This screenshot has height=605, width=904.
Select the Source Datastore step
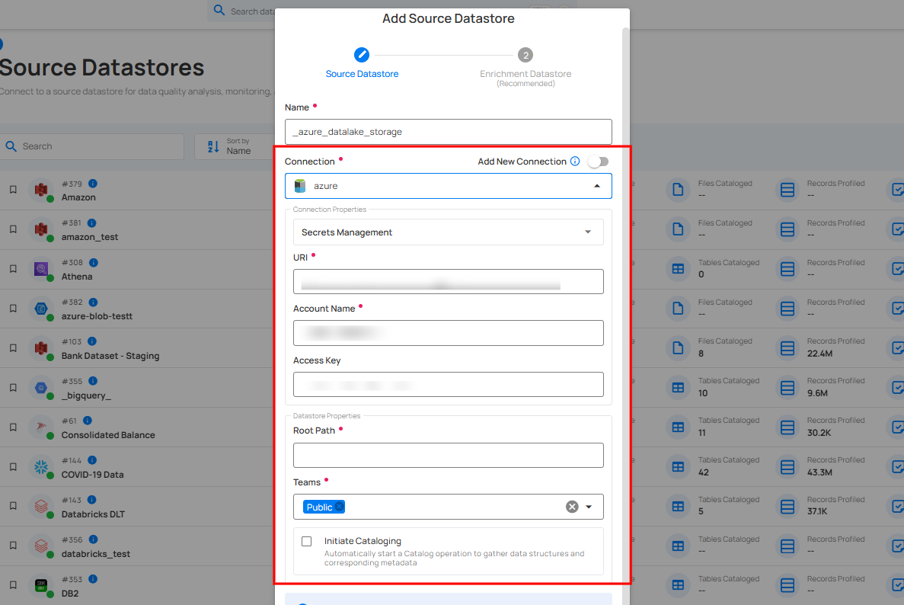click(x=362, y=54)
